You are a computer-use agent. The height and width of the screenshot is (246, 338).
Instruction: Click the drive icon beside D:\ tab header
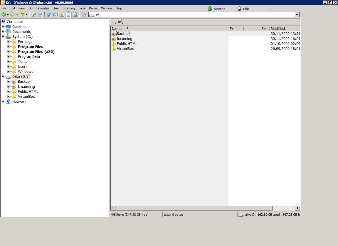coord(114,22)
